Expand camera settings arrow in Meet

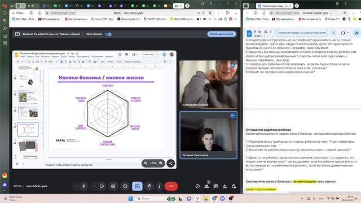tap(94, 186)
